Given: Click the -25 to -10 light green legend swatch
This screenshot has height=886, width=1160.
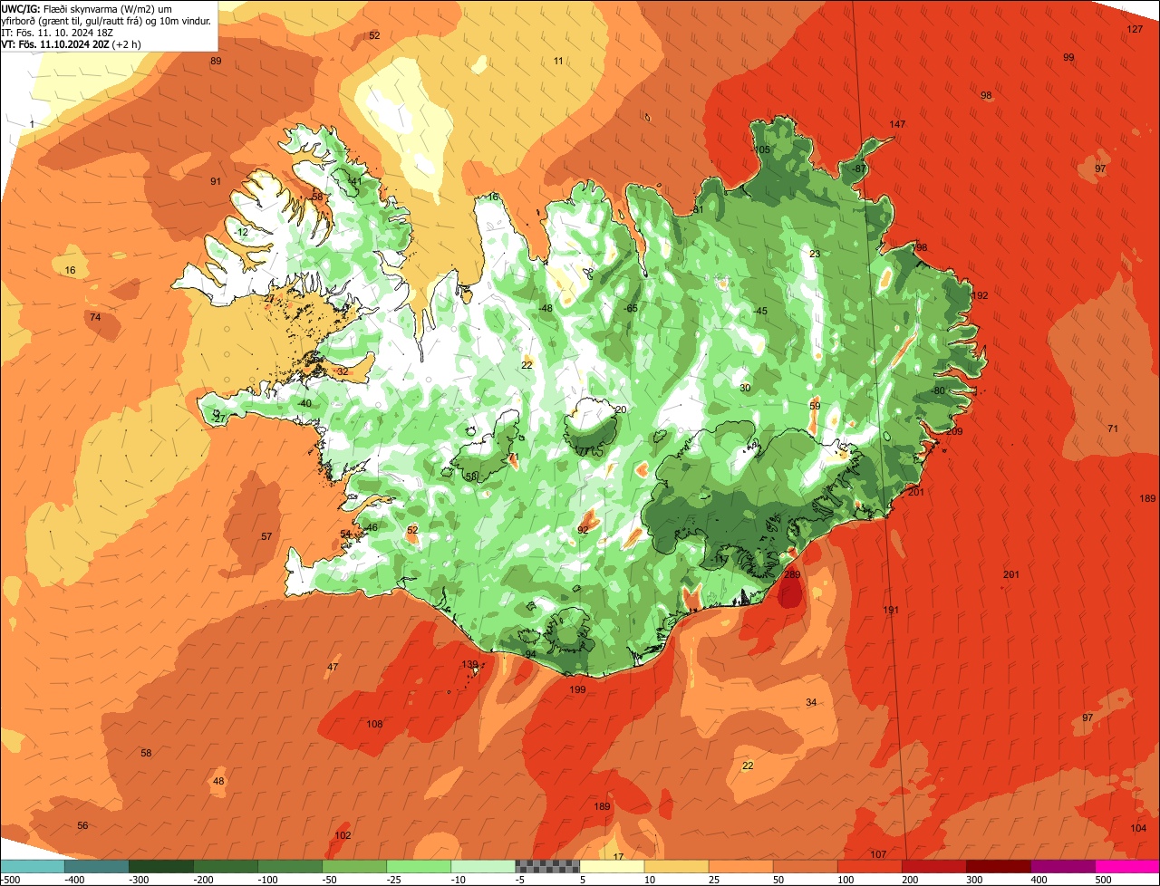Looking at the screenshot, I should [418, 866].
